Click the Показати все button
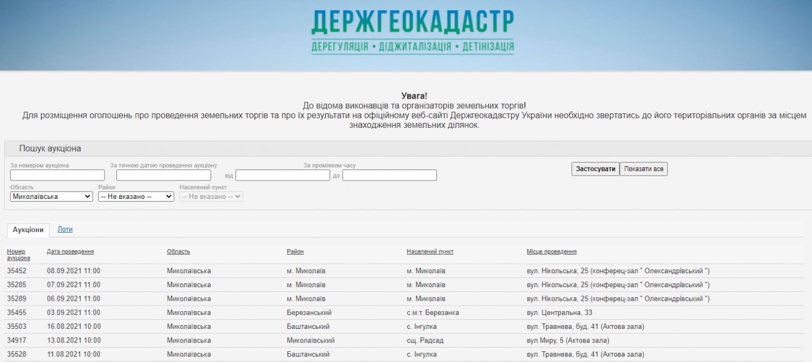This screenshot has height=362, width=812. (x=643, y=169)
